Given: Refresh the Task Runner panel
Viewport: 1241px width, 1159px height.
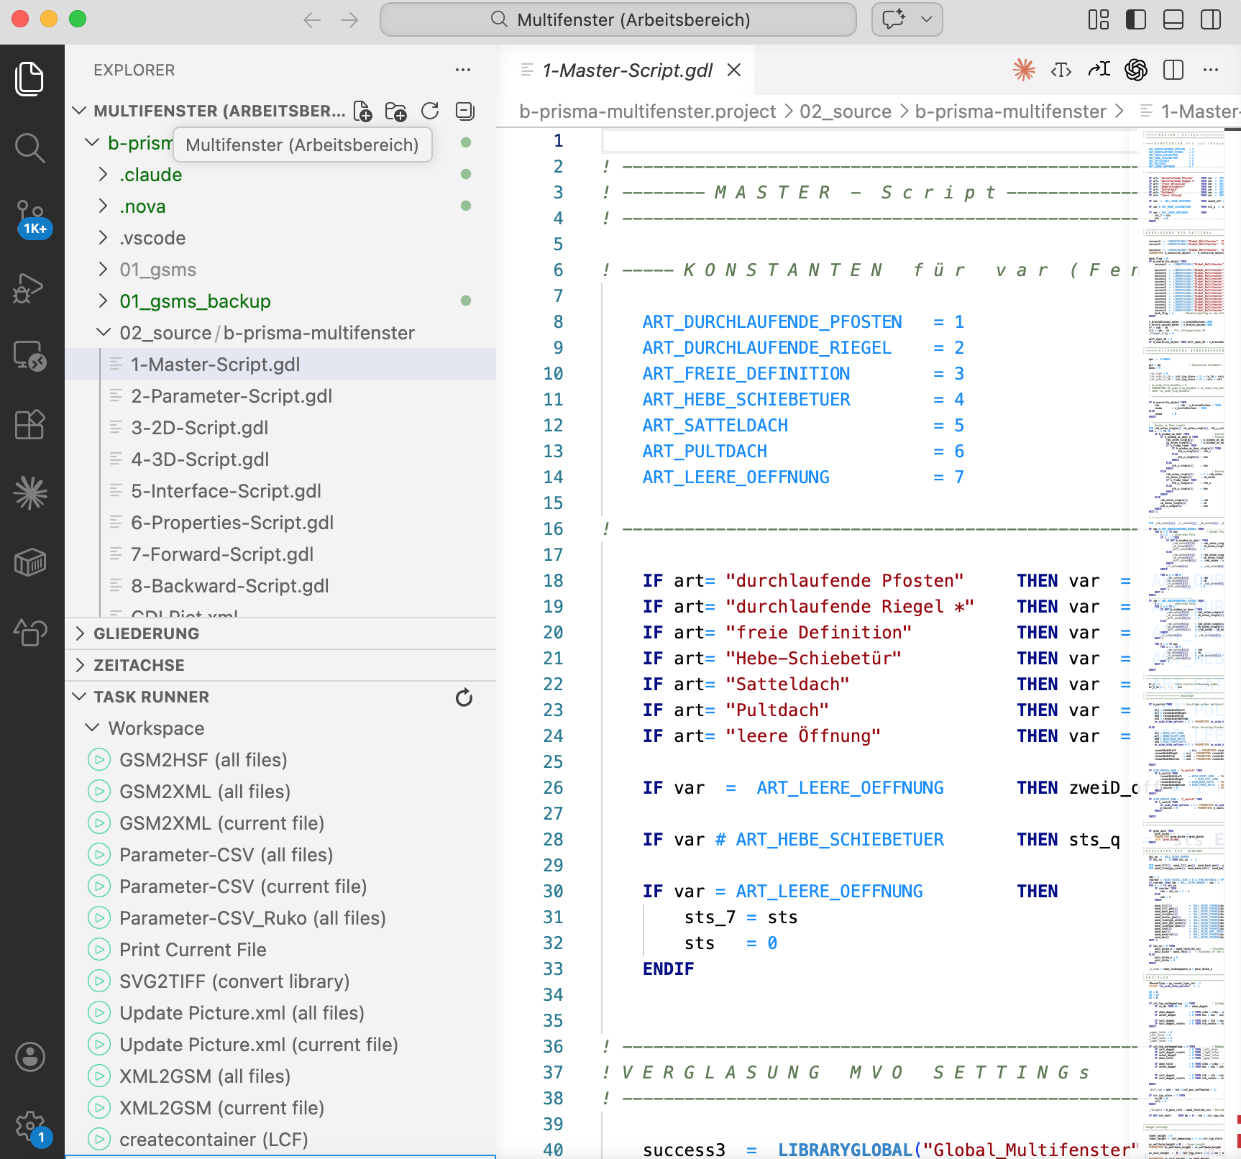Looking at the screenshot, I should (x=464, y=697).
